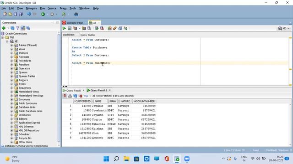
Task: Click the Save All icon
Action: (x=21, y=14)
